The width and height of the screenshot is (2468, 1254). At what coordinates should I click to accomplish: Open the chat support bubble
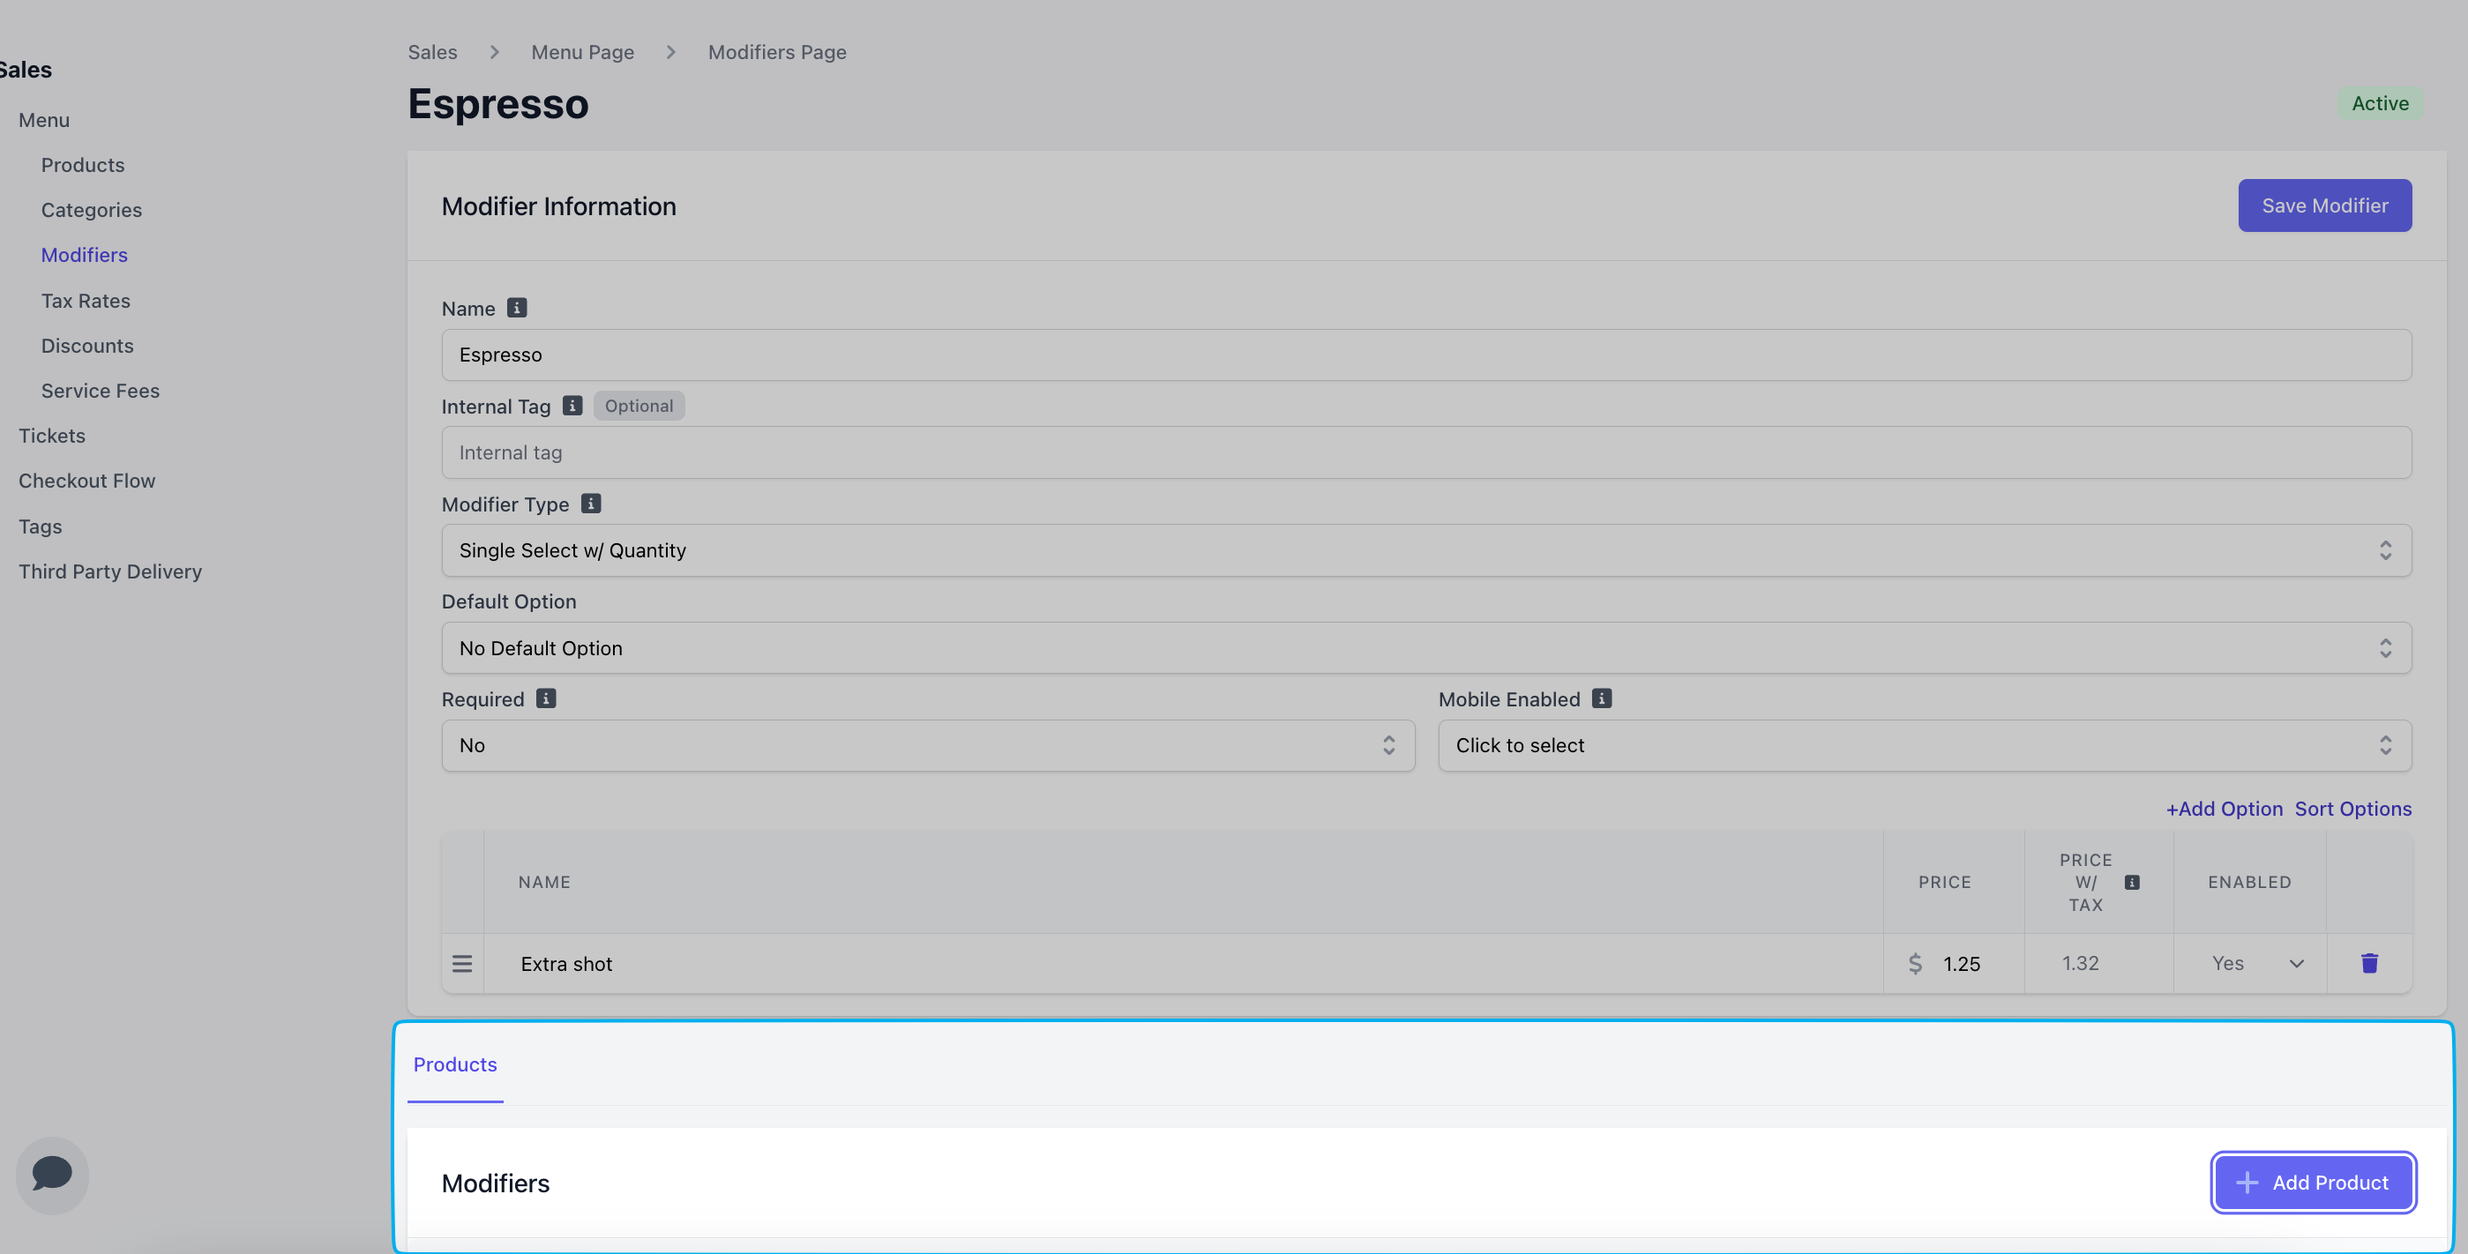(52, 1175)
